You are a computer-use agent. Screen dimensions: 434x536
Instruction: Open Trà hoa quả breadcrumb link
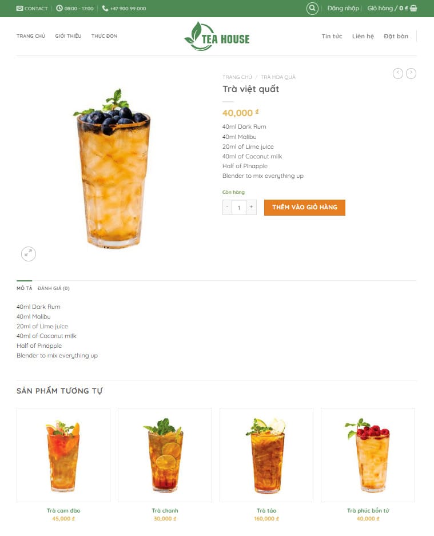[278, 77]
